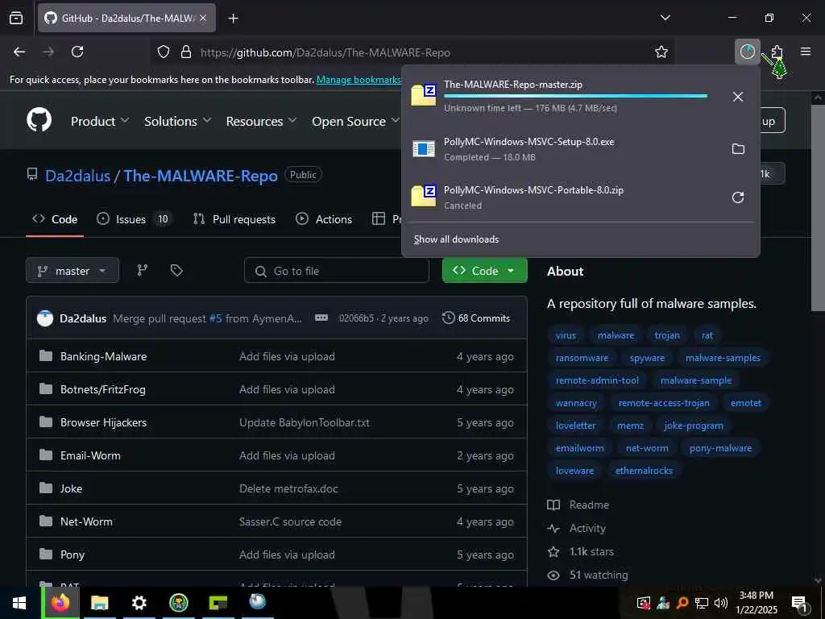Open the Botnets/FritzFrog folder
Screen dimensions: 825x619
click(x=102, y=389)
